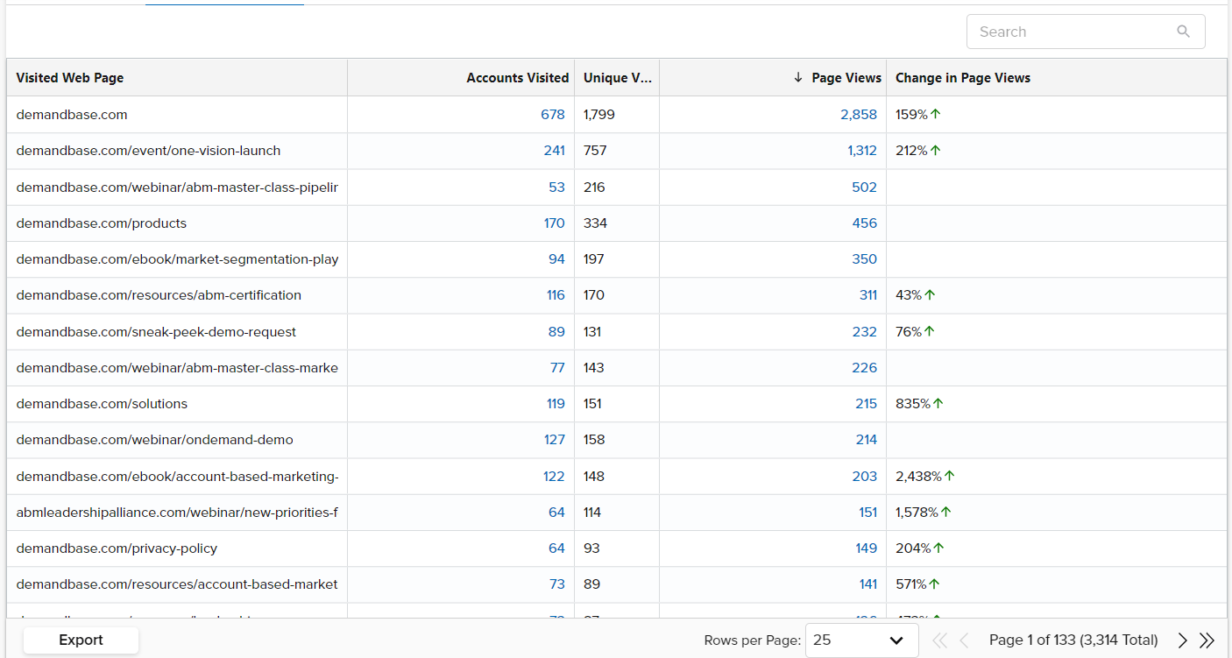
Task: Open page views count 151
Action: pos(867,513)
